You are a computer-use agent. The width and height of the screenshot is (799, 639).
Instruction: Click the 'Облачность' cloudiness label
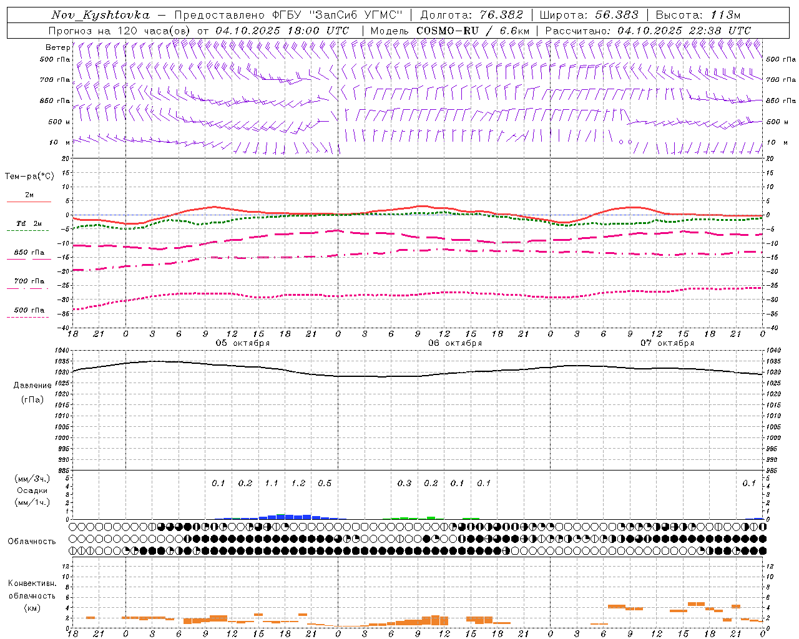coord(32,542)
